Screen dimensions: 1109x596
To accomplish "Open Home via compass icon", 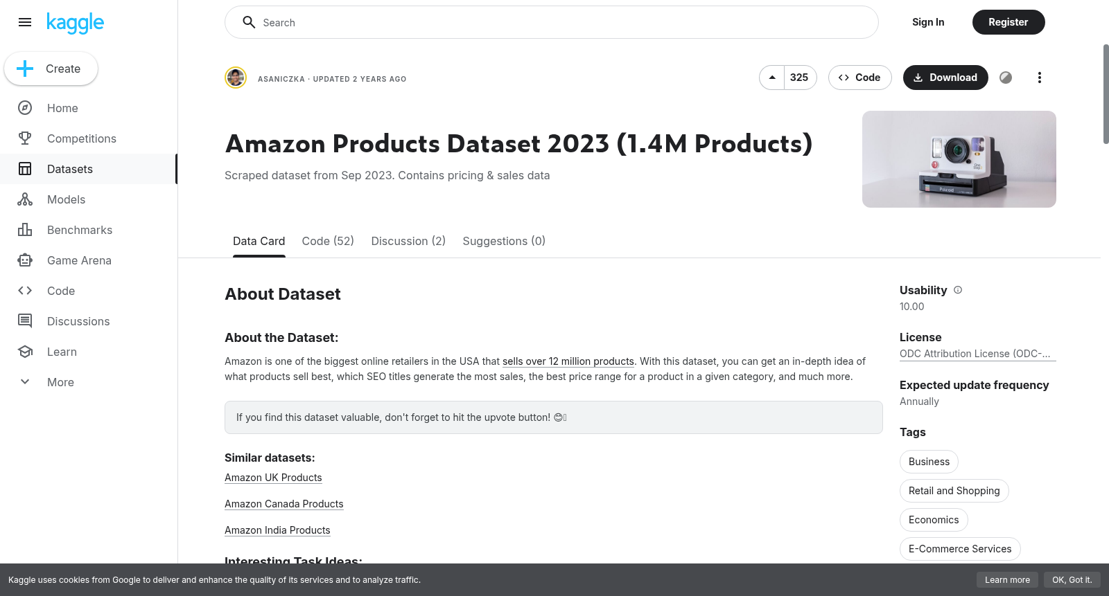I will click(x=25, y=108).
